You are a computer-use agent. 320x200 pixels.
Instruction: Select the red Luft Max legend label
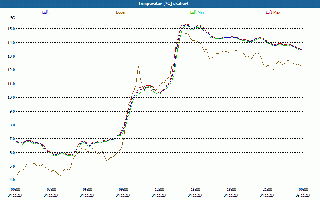click(x=273, y=12)
